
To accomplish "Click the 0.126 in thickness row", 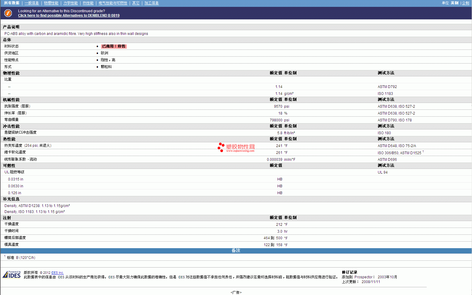I will pyautogui.click(x=14, y=193).
